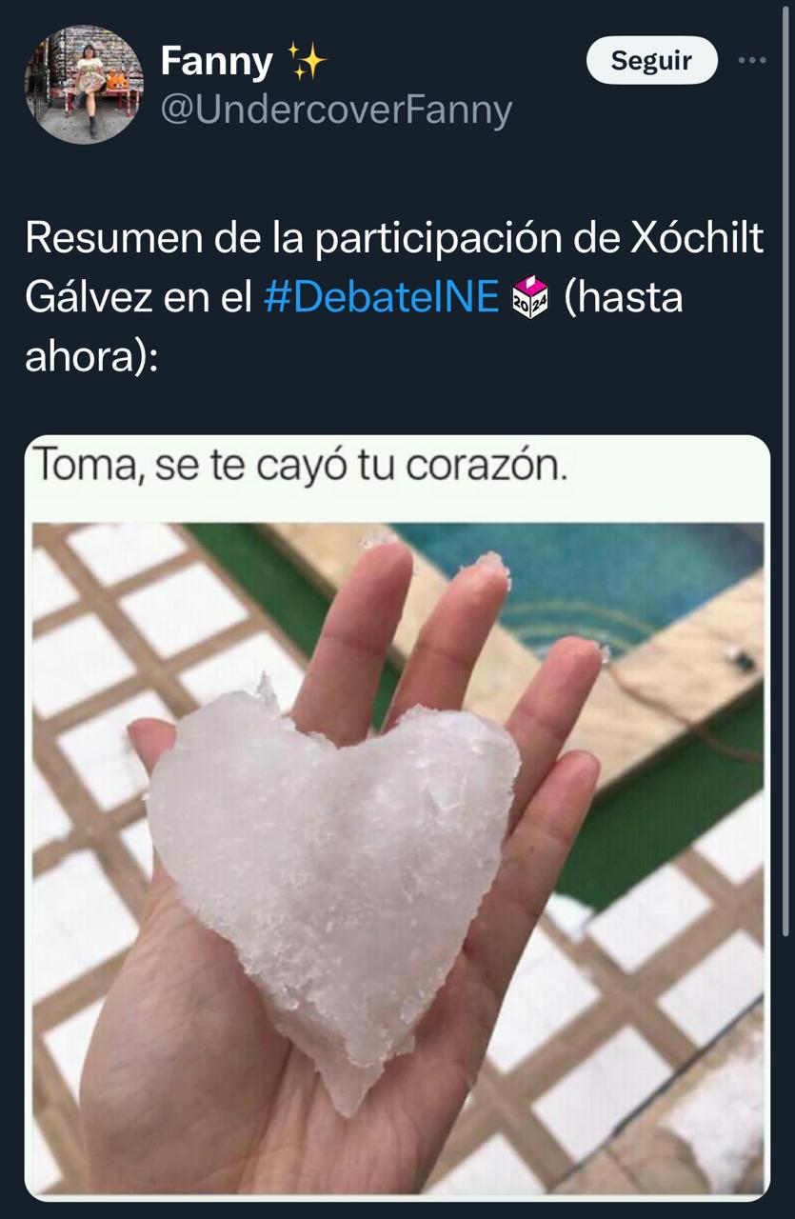795x1219 pixels.
Task: Click the ice heart in the photo
Action: tap(334, 876)
